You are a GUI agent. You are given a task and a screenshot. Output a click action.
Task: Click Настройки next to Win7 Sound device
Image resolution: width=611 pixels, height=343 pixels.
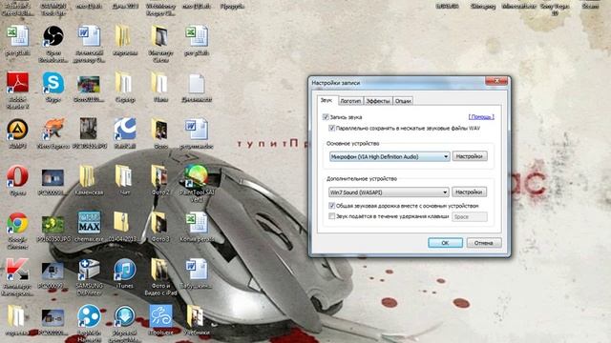click(469, 192)
